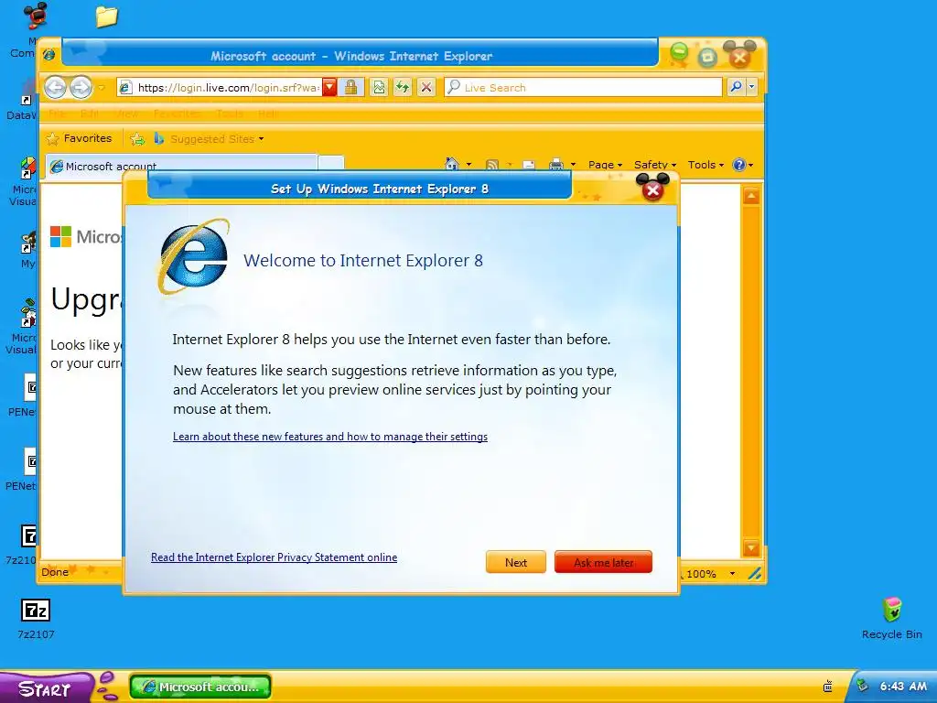
Task: Click the Ask me later button
Action: 604,562
